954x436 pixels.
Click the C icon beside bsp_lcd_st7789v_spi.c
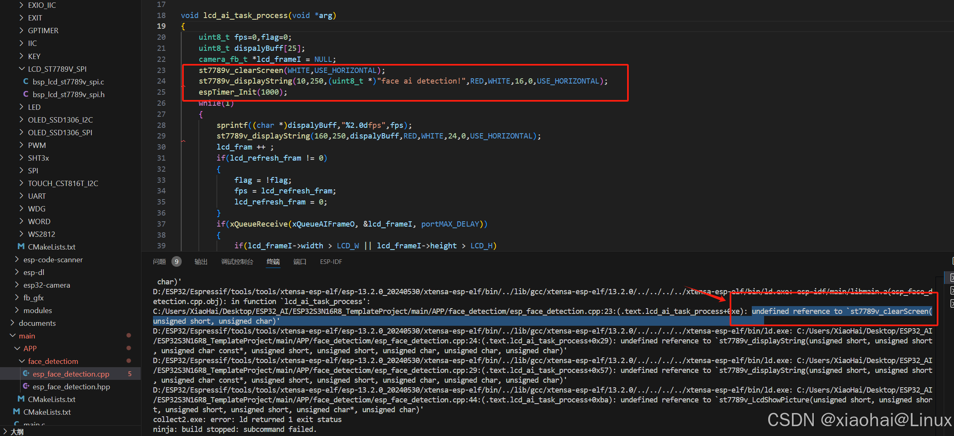pyautogui.click(x=26, y=82)
